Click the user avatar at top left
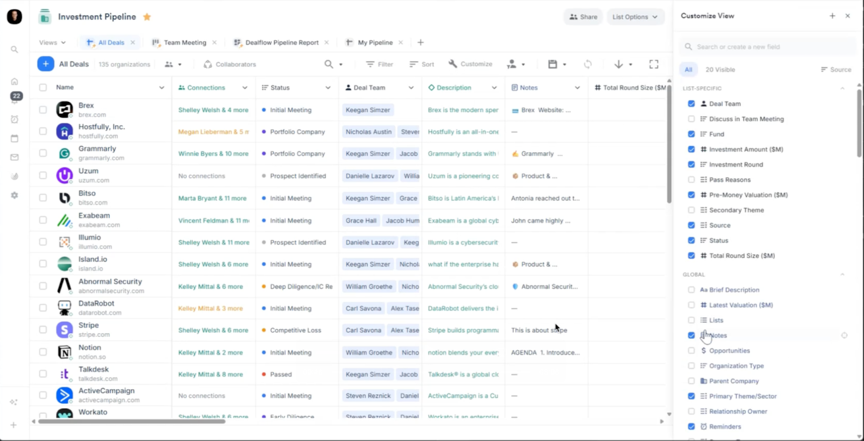Image resolution: width=864 pixels, height=441 pixels. click(x=15, y=17)
